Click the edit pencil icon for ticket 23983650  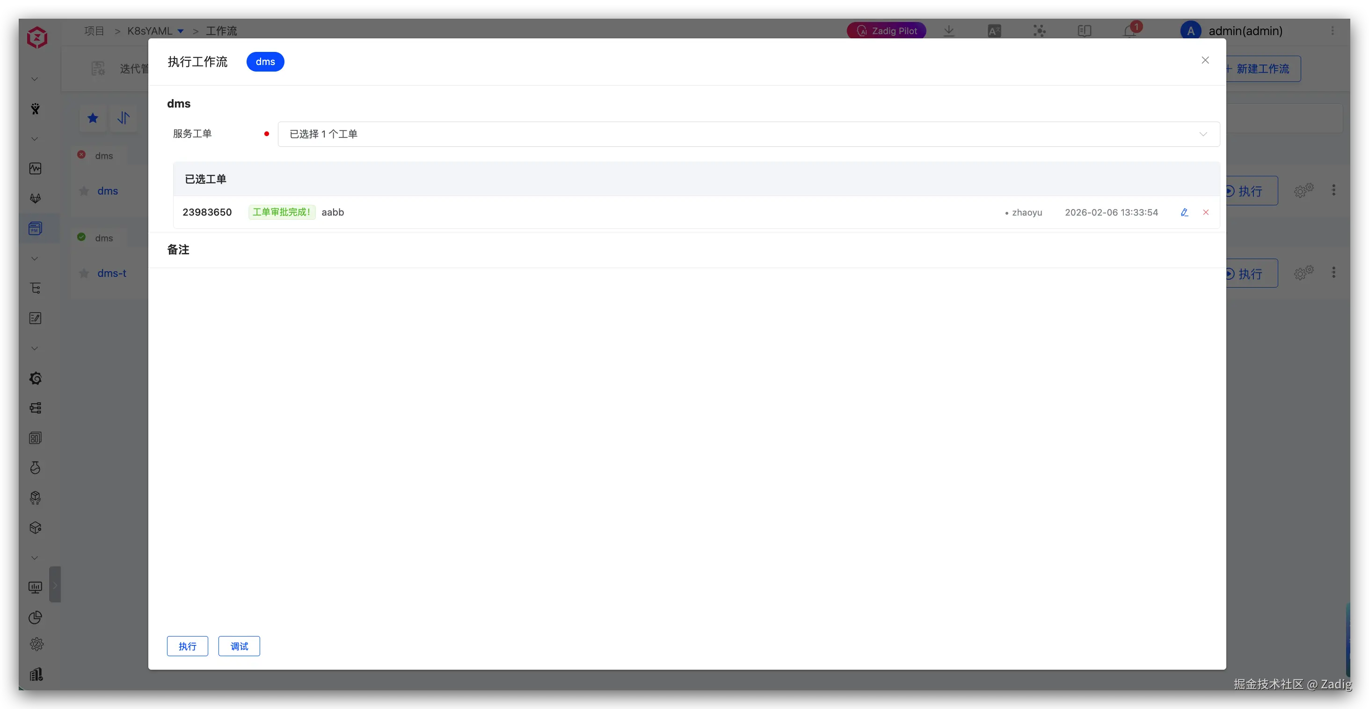pyautogui.click(x=1184, y=212)
